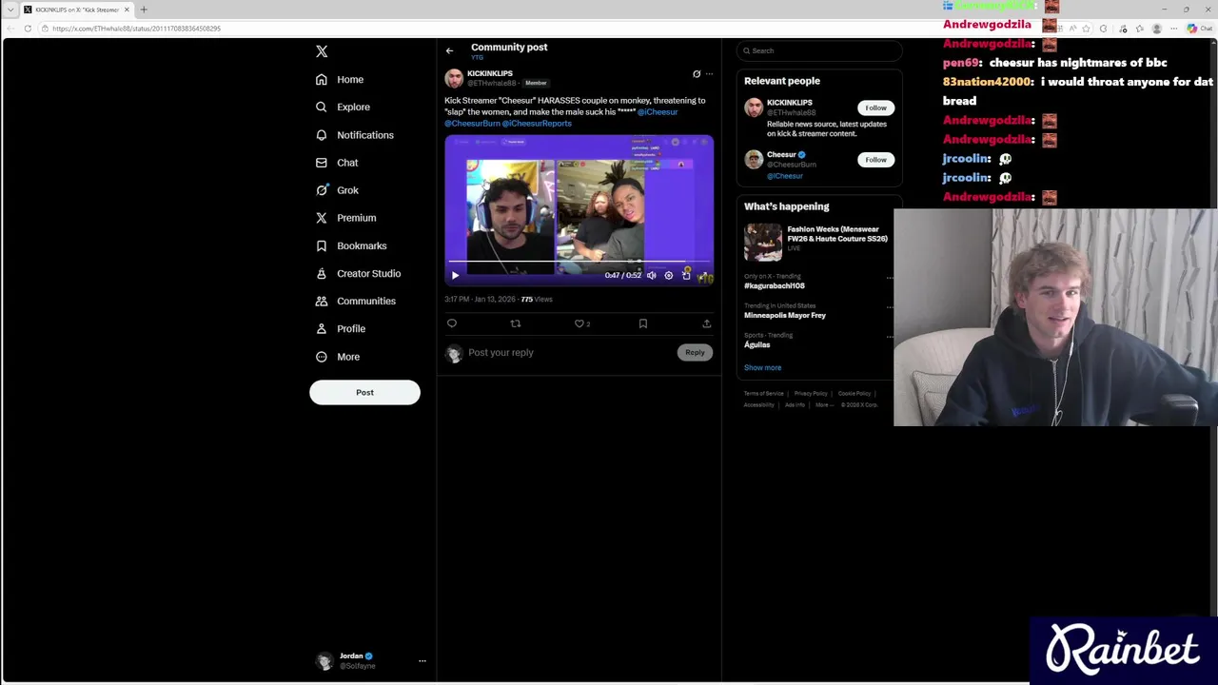This screenshot has width=1218, height=685.
Task: Open KICKINKLIPS profile in Relevant people
Action: pos(790,103)
